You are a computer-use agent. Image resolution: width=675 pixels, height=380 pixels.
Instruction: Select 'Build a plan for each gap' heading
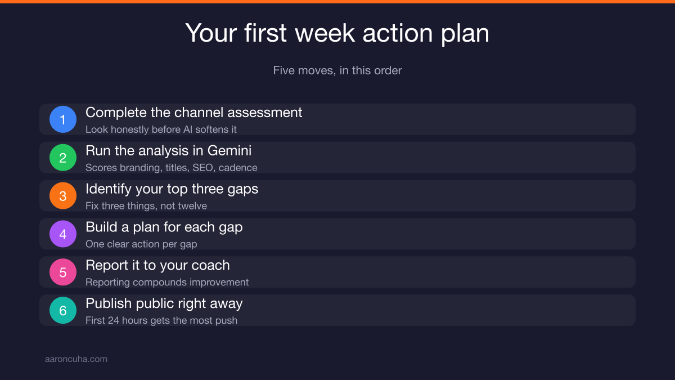pos(164,227)
